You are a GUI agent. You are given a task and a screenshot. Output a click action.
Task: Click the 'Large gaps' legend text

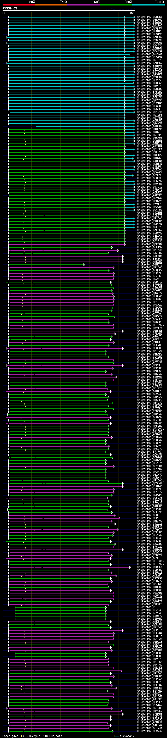(11, 736)
